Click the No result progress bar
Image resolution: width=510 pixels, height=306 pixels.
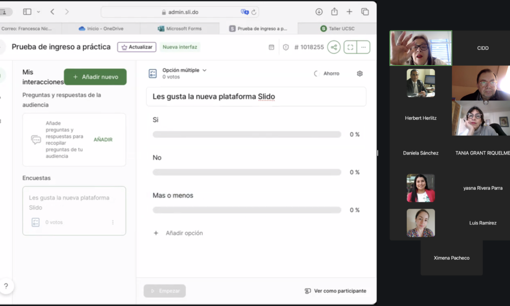click(247, 172)
